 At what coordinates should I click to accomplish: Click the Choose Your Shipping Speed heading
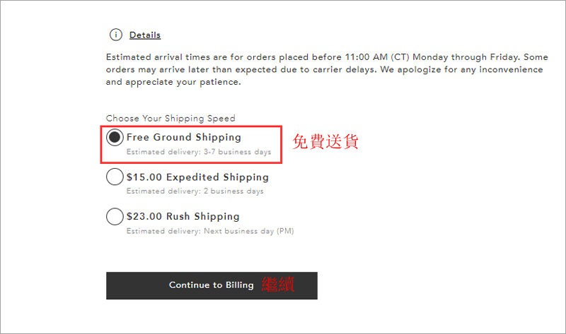pos(171,119)
